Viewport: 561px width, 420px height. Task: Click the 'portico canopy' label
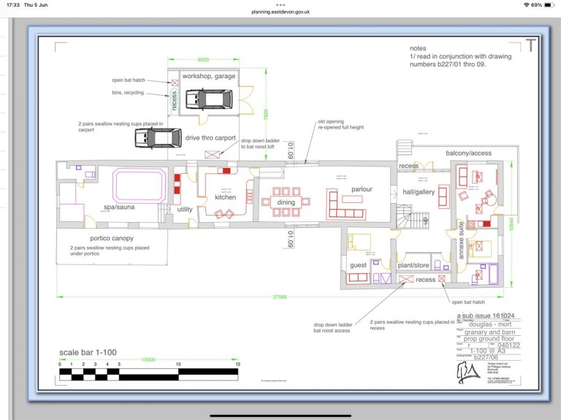pyautogui.click(x=112, y=238)
